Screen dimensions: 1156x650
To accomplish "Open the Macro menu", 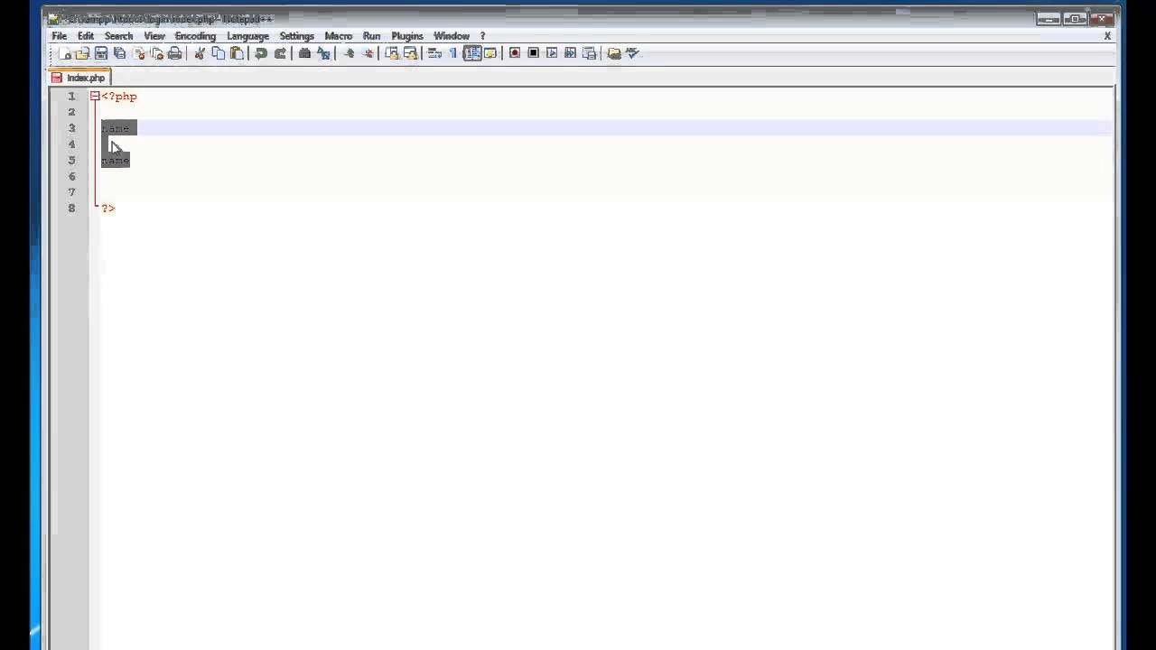I will pos(339,36).
